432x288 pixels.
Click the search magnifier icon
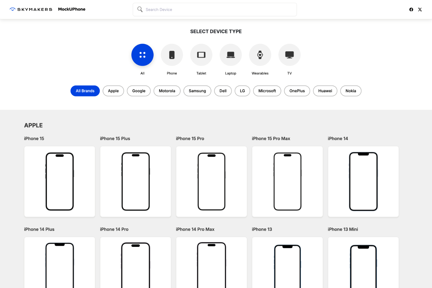coord(140,9)
